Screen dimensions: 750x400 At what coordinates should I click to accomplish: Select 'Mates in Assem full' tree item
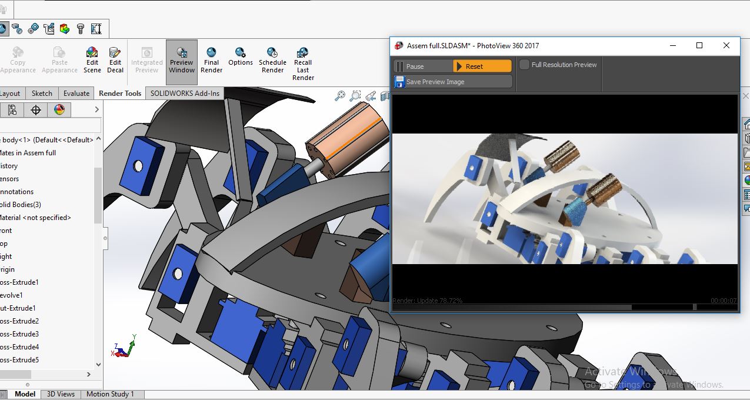click(28, 153)
